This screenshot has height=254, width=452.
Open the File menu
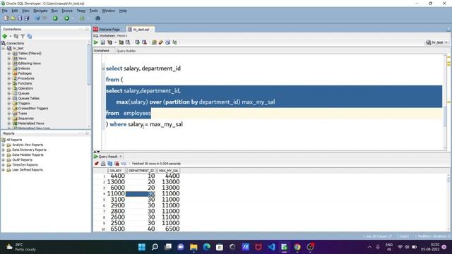pos(5,11)
